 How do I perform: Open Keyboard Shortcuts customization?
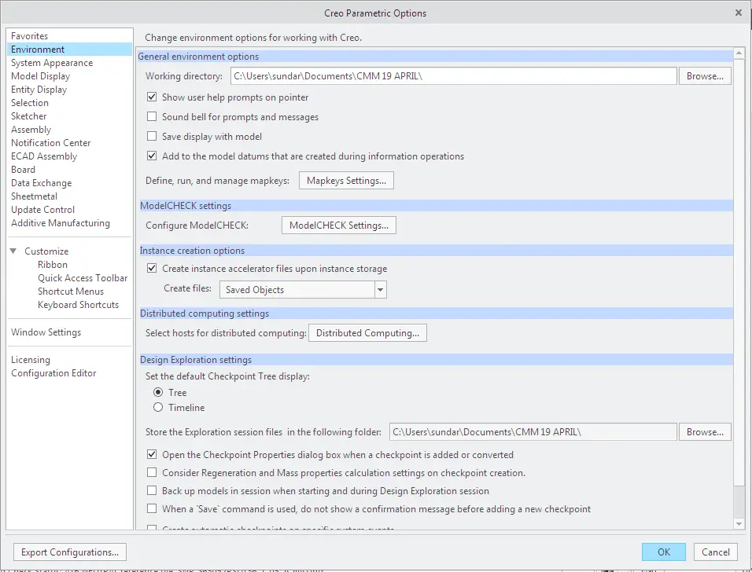coord(78,305)
